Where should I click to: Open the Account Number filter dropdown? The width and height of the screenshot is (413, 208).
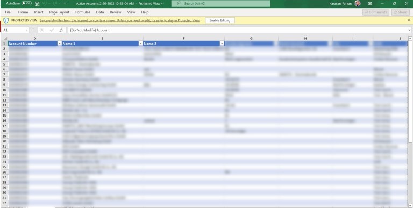click(60, 44)
